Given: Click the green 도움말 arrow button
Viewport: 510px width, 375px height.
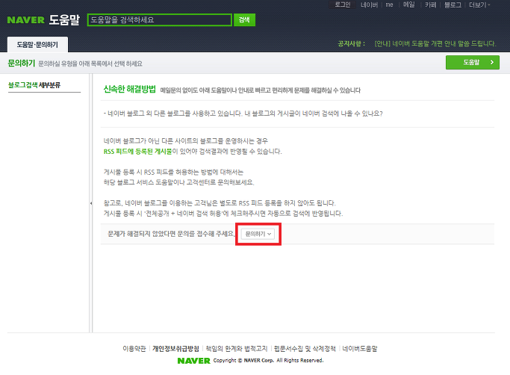Looking at the screenshot, I should coord(472,62).
